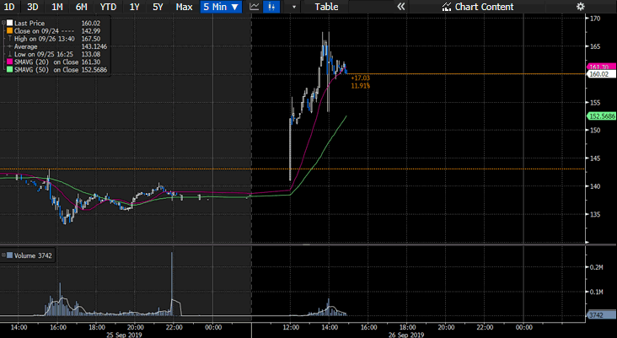
Task: Open the Table view
Action: point(326,7)
